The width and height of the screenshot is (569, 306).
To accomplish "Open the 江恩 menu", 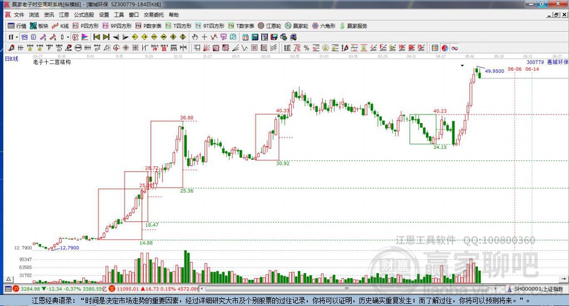I will click(x=64, y=15).
